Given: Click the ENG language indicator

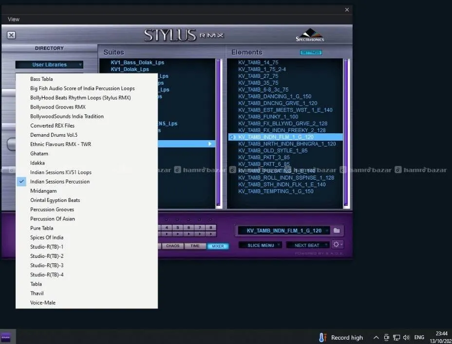Looking at the screenshot, I should 419,337.
